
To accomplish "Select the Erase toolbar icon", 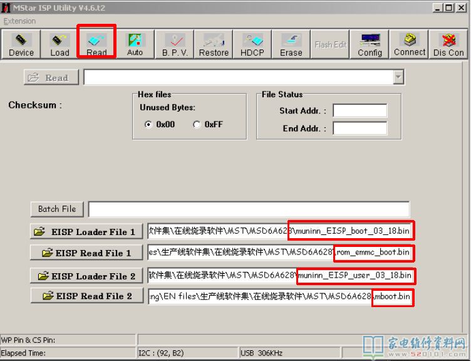I will pyautogui.click(x=291, y=44).
